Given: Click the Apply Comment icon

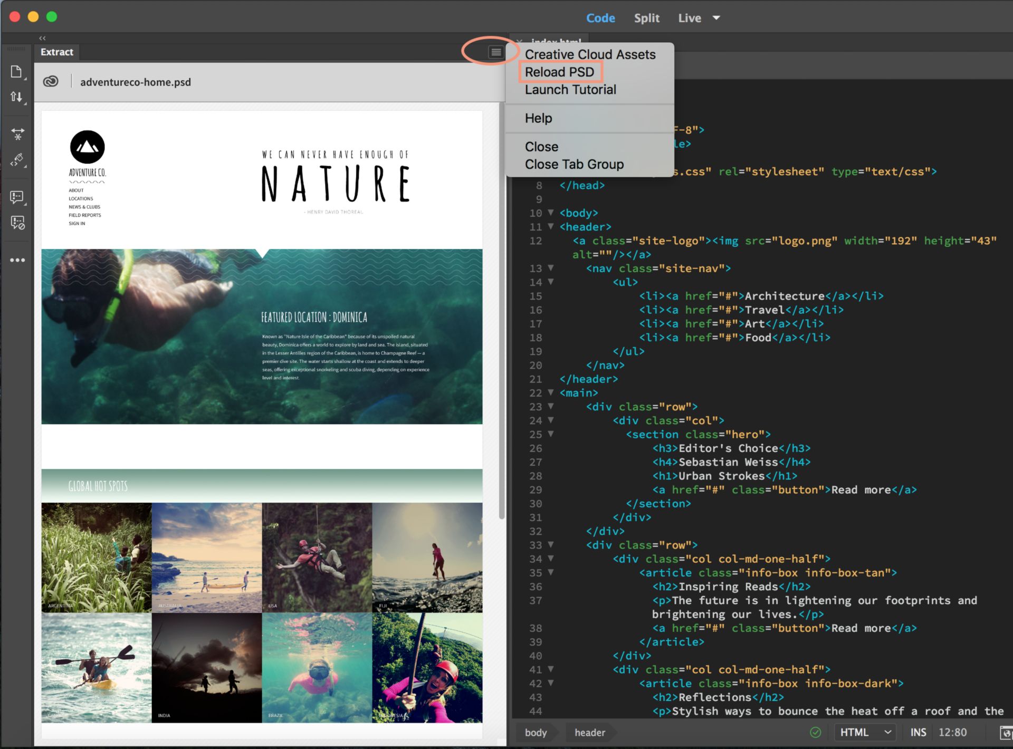Looking at the screenshot, I should pyautogui.click(x=17, y=197).
